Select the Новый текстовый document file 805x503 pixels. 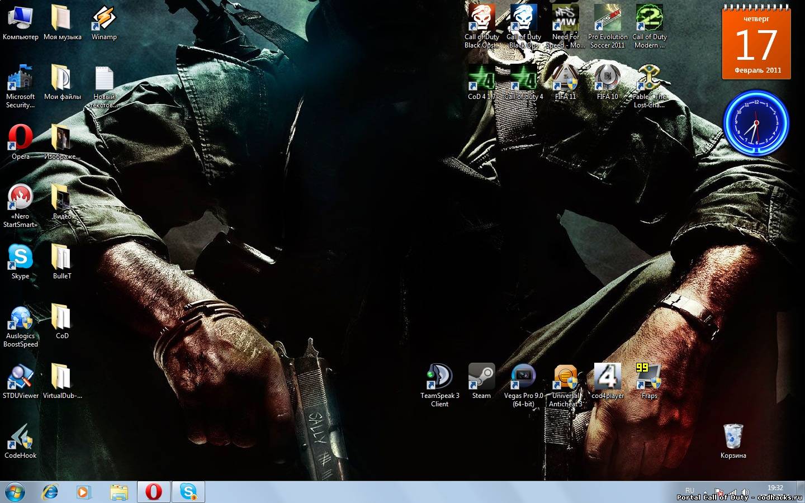(104, 87)
